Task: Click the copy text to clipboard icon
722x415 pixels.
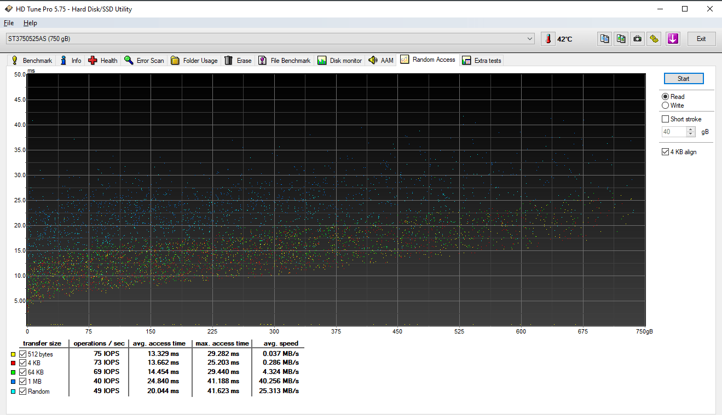Action: pos(604,39)
